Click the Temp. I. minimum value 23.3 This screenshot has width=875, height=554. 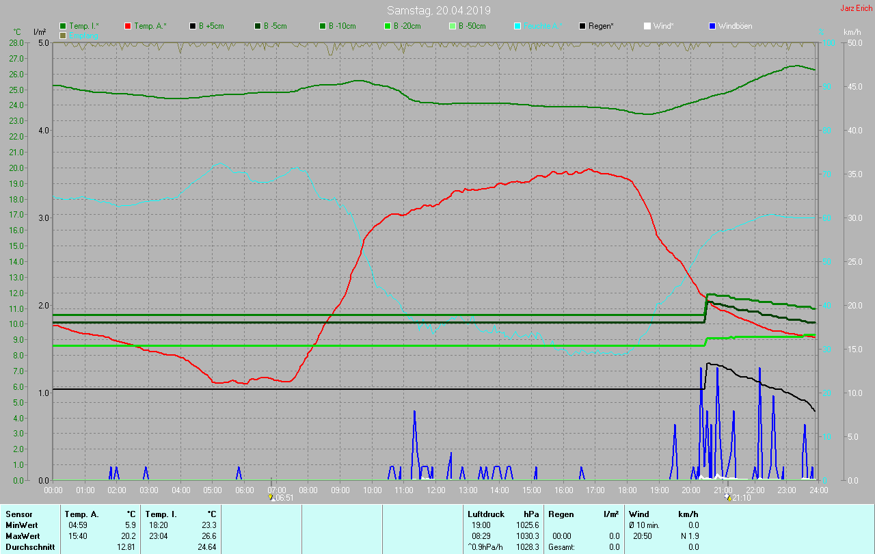[208, 525]
